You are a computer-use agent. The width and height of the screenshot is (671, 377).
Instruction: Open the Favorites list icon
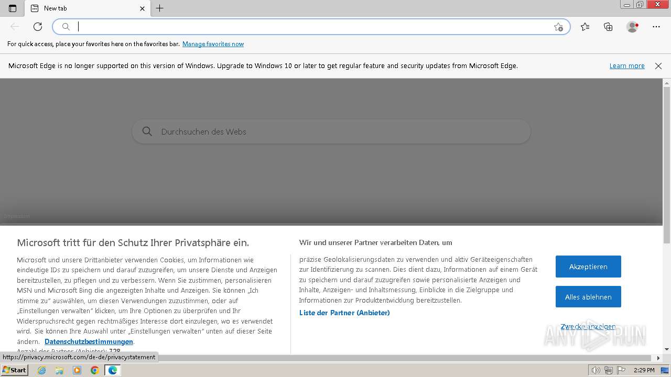tap(585, 27)
